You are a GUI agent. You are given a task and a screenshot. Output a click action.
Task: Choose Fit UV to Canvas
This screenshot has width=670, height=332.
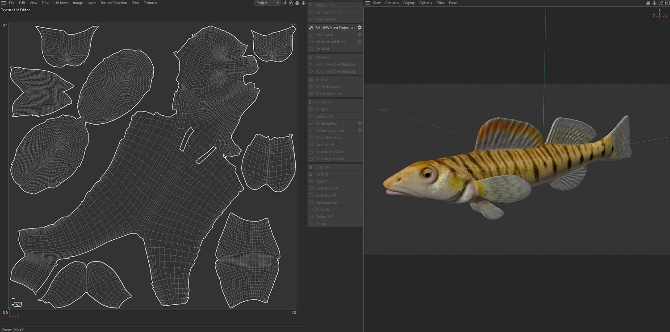(335, 87)
